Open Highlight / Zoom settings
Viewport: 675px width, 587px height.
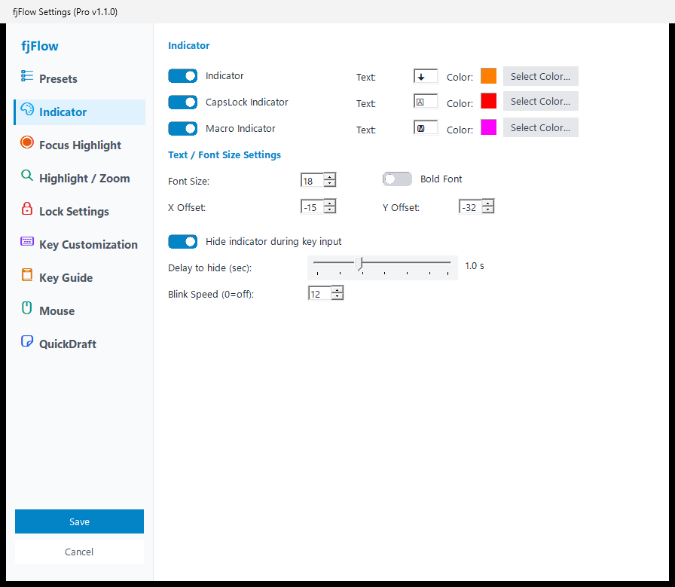tap(80, 179)
